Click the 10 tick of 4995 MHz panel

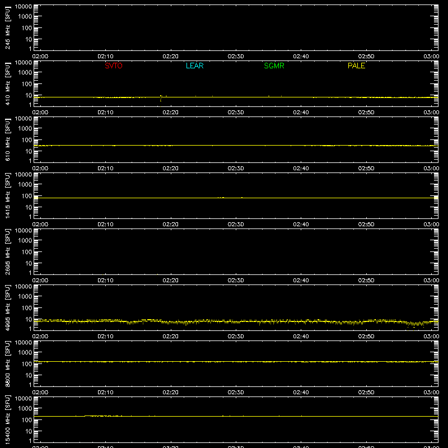coord(29,319)
